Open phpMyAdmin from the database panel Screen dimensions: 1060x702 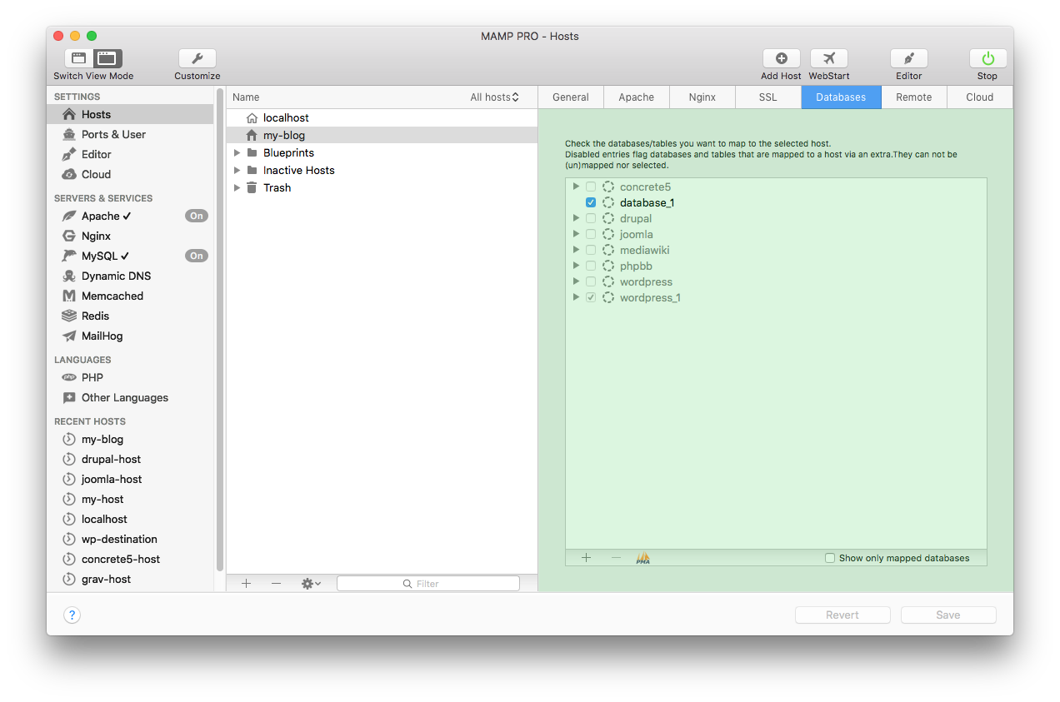[643, 557]
